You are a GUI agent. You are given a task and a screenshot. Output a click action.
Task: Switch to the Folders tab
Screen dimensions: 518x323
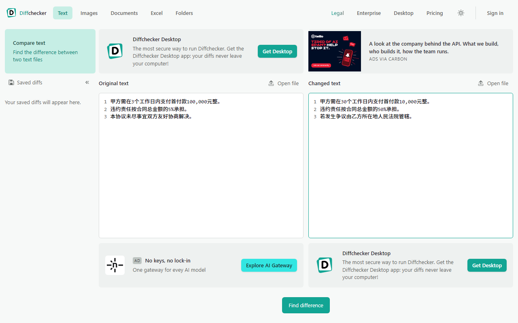click(184, 13)
